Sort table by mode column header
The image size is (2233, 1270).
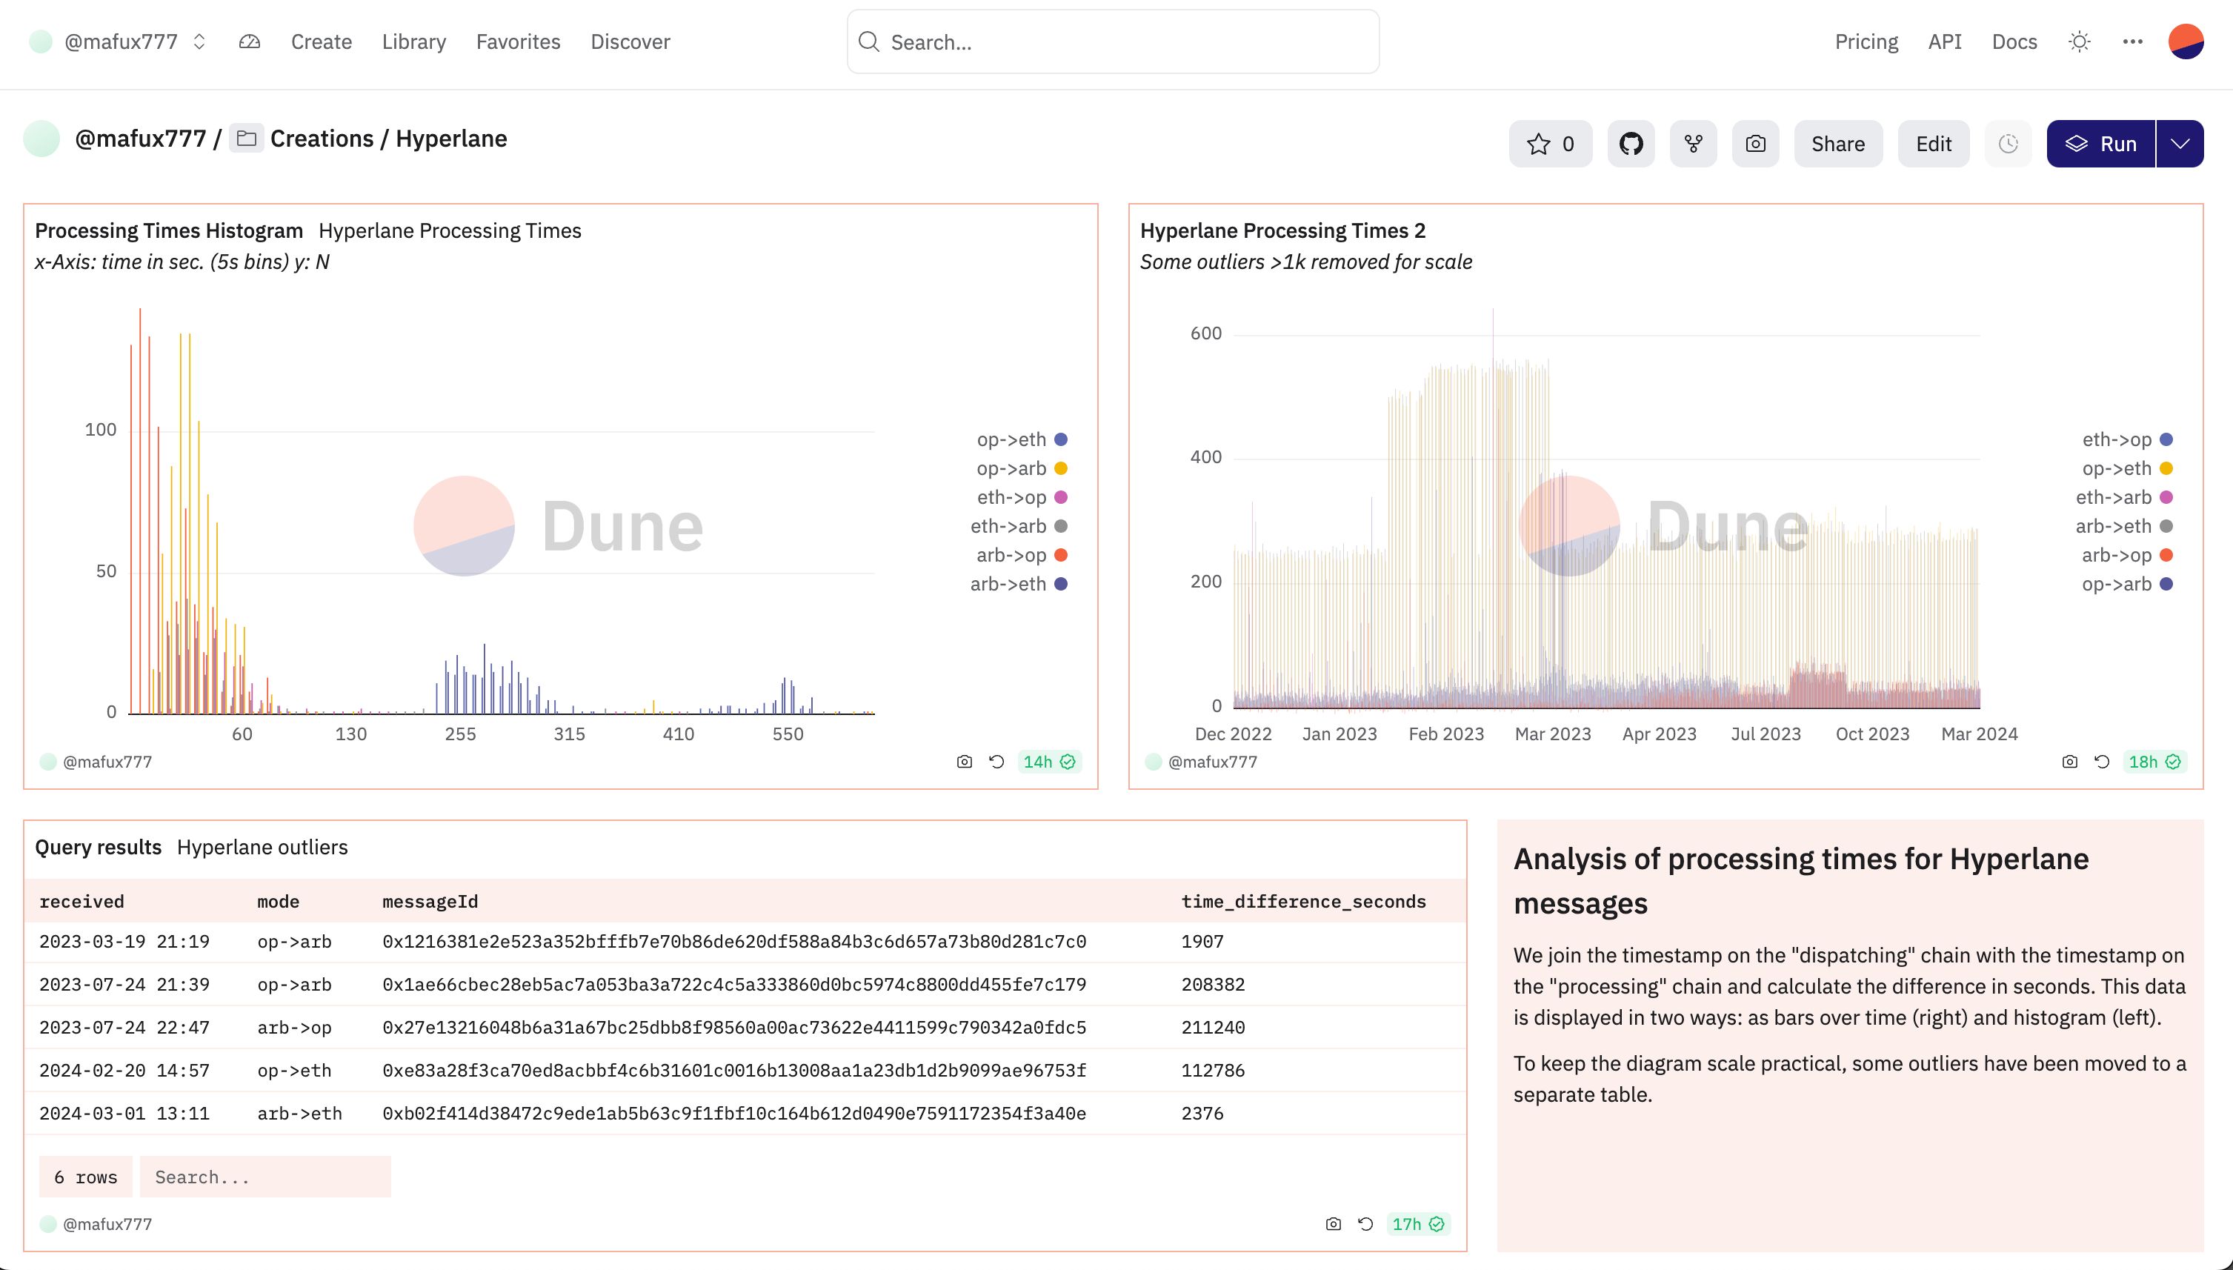(x=278, y=902)
